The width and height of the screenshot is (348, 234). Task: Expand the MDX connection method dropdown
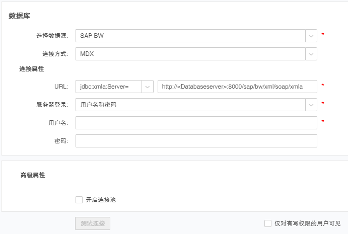(x=190, y=54)
